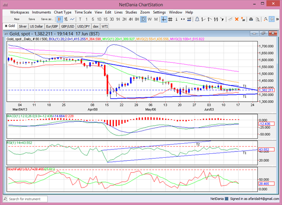Open the Studies menu
Viewport: 282px width, 205px height.
[x=131, y=12]
